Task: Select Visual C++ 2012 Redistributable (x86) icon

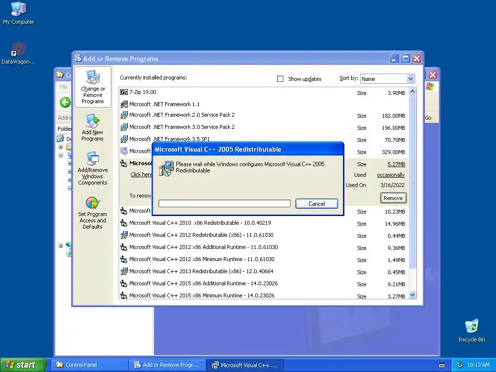Action: coord(124,235)
